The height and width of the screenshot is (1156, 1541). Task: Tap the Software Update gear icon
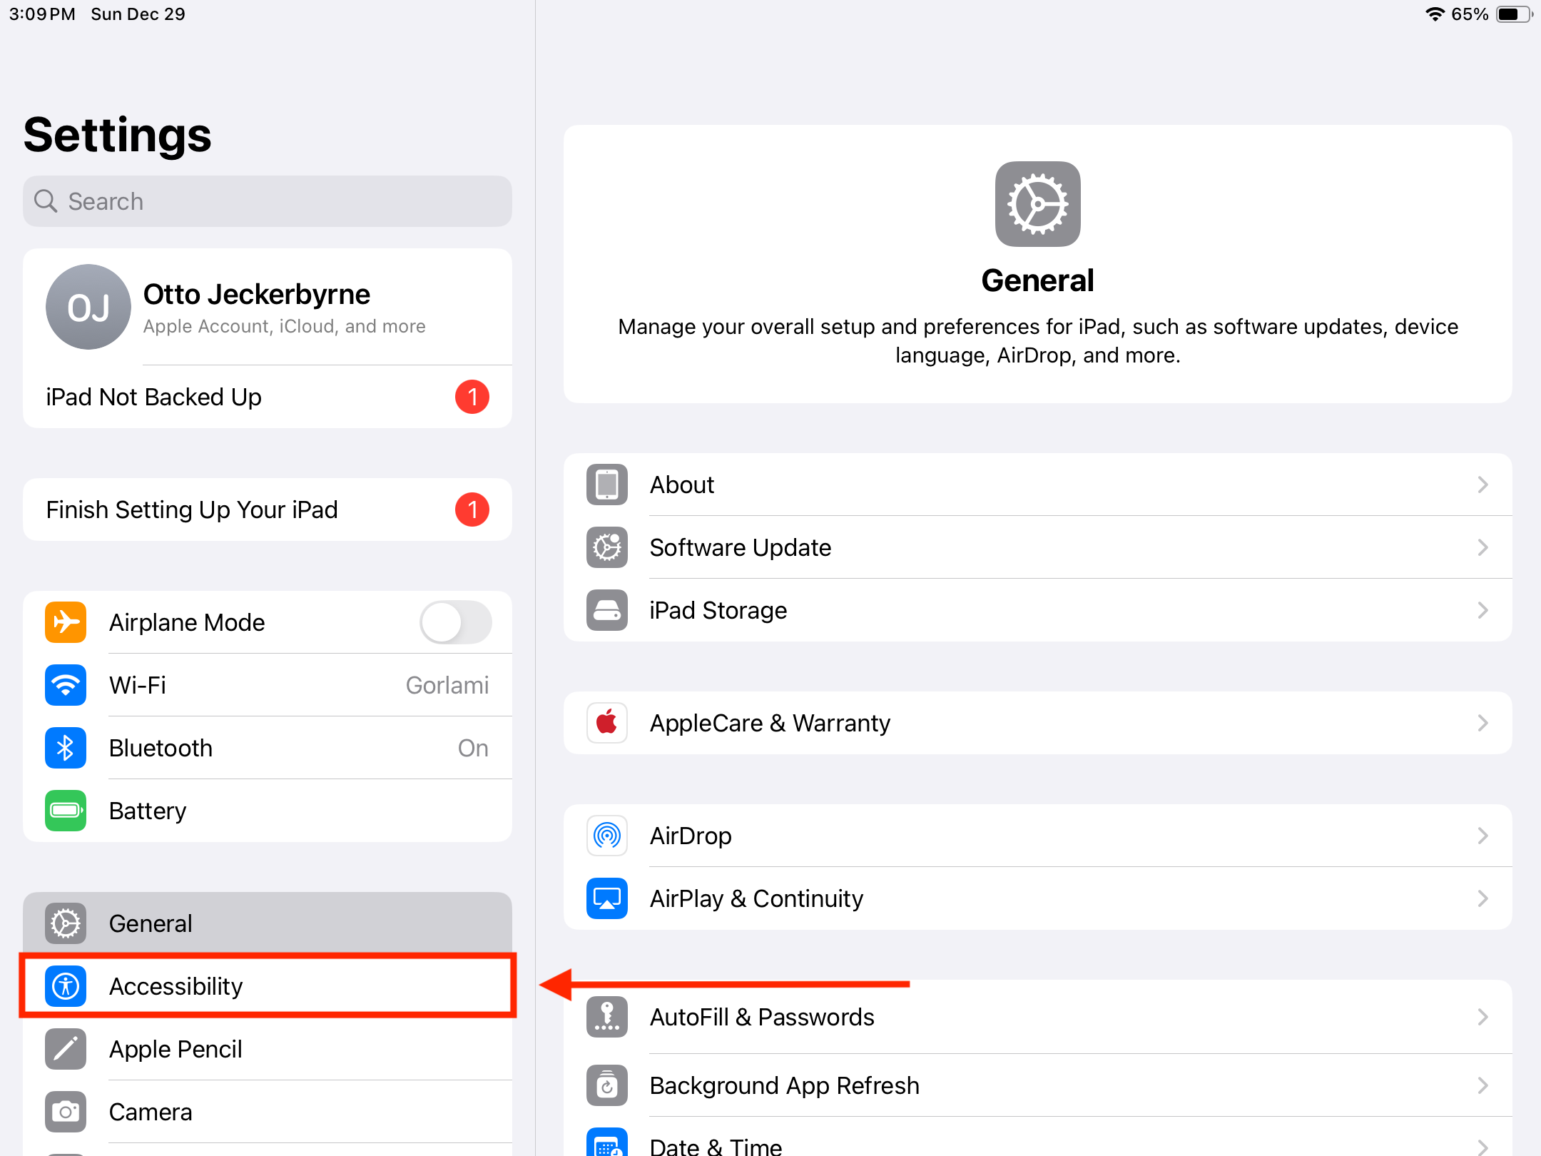click(607, 547)
